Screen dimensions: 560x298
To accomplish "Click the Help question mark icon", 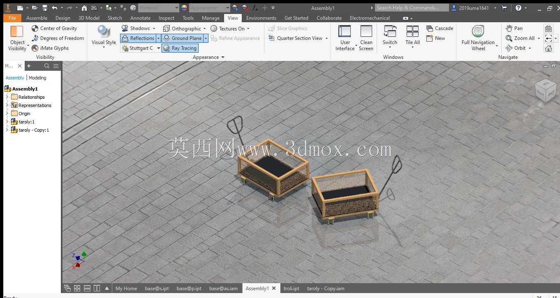I will 518,8.
